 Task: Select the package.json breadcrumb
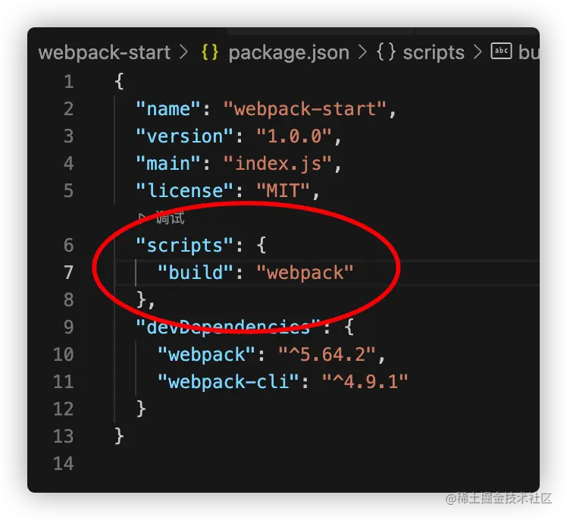(x=289, y=53)
